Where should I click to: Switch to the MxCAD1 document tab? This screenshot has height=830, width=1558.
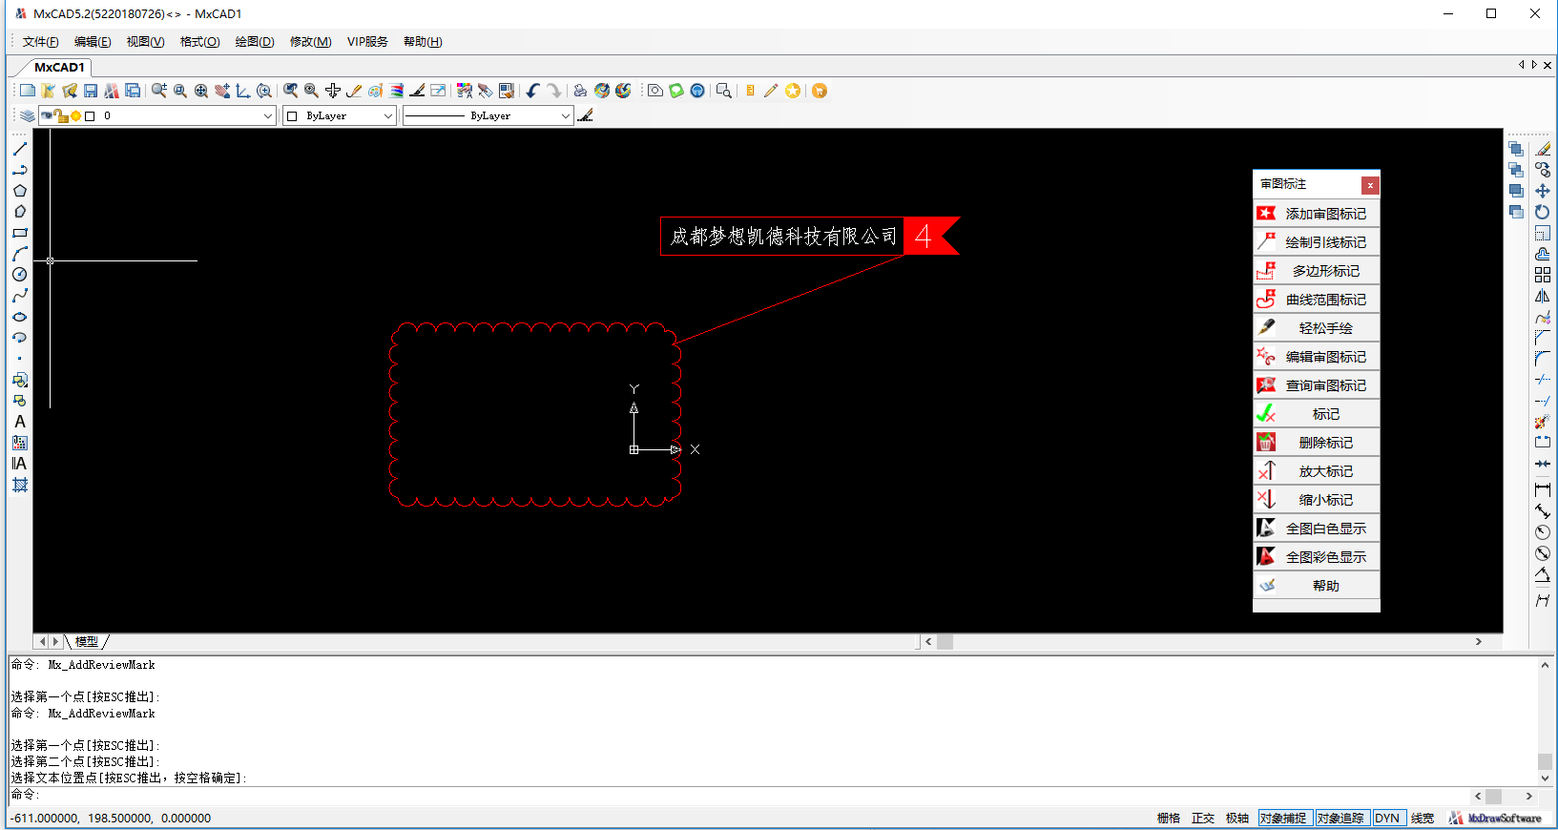point(59,67)
